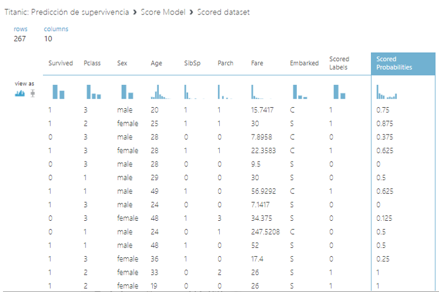Screen dimensions: 439x292
Task: Click the Fare column histogram thumbnail
Action: click(x=261, y=92)
